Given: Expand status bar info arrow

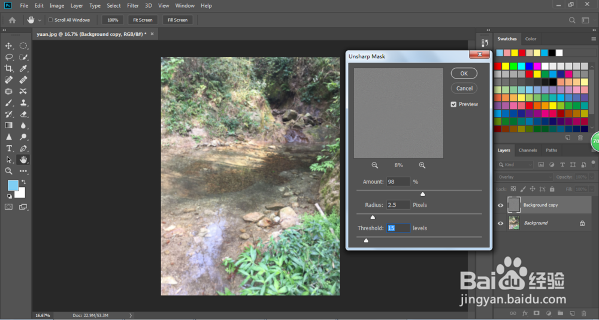Looking at the screenshot, I should 130,315.
